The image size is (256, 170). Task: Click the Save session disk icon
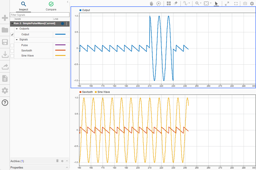[5, 42]
